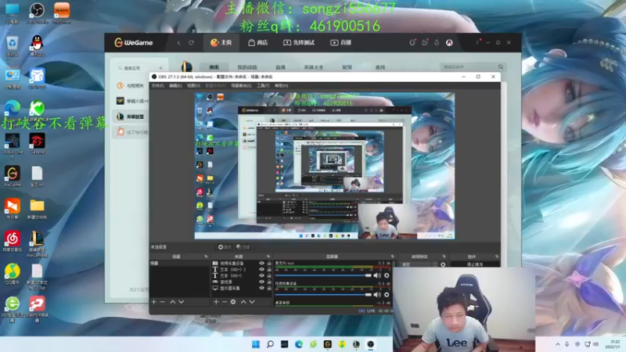
Task: Open the OBS 帮助(H) menu
Action: pos(281,86)
